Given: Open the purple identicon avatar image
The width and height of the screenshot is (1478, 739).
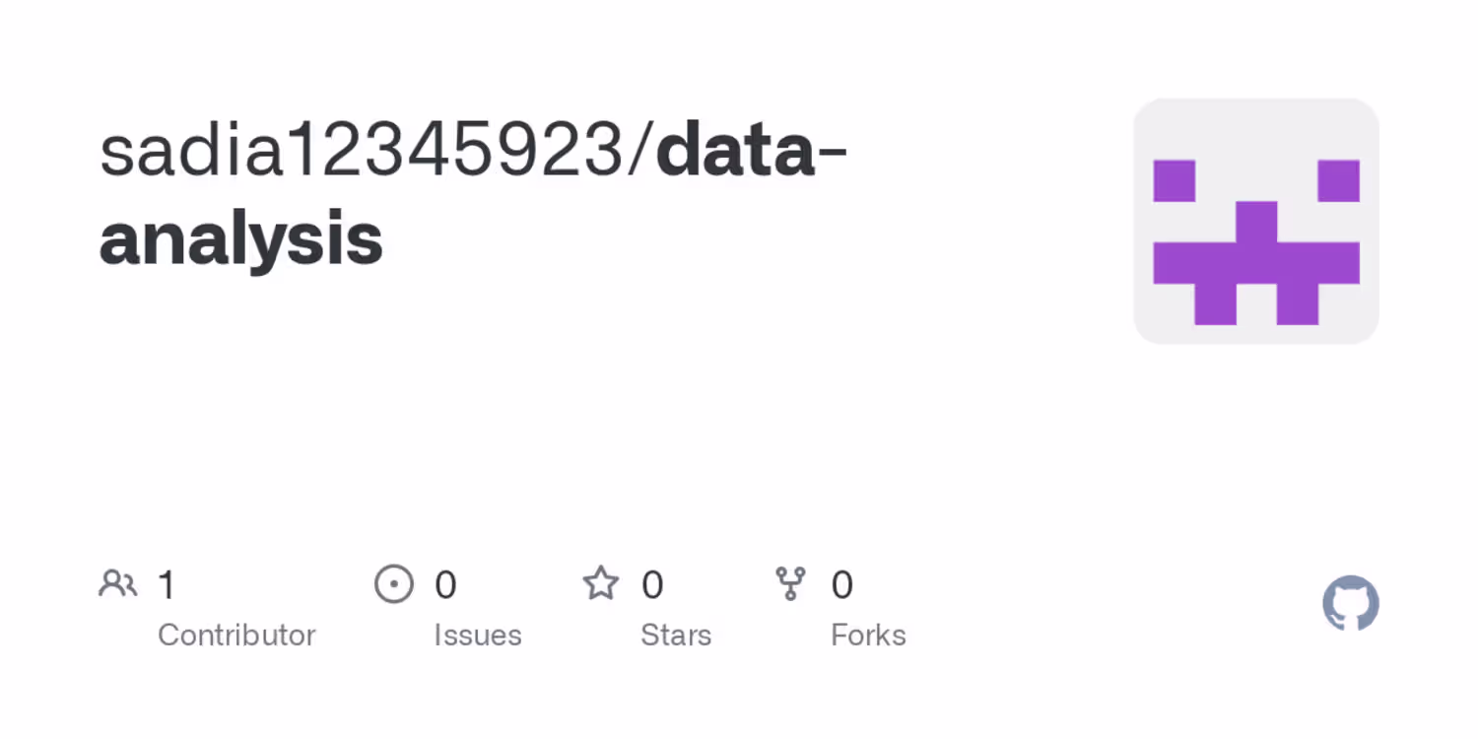Looking at the screenshot, I should pyautogui.click(x=1256, y=222).
